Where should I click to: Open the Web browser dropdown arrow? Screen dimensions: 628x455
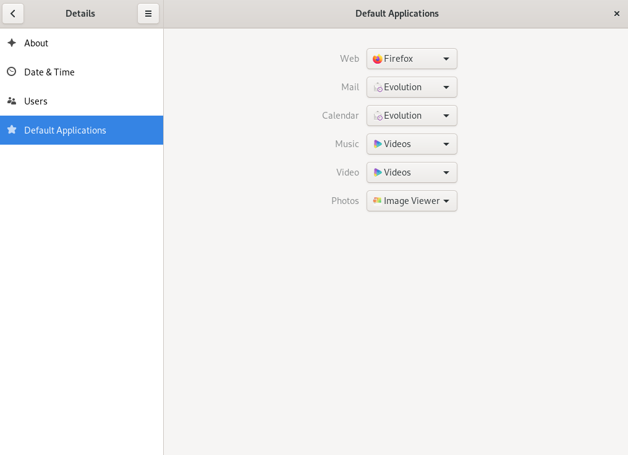[446, 59]
